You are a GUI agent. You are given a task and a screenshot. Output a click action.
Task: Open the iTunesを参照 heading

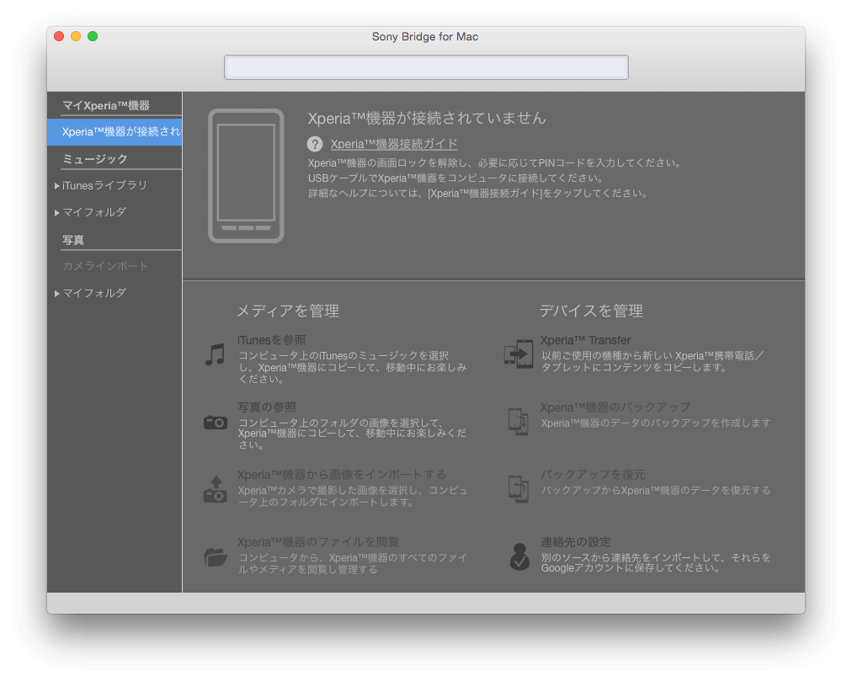click(271, 340)
